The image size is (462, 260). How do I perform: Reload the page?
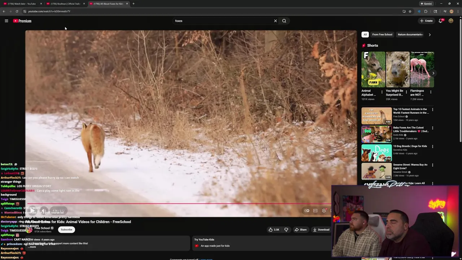[17, 11]
